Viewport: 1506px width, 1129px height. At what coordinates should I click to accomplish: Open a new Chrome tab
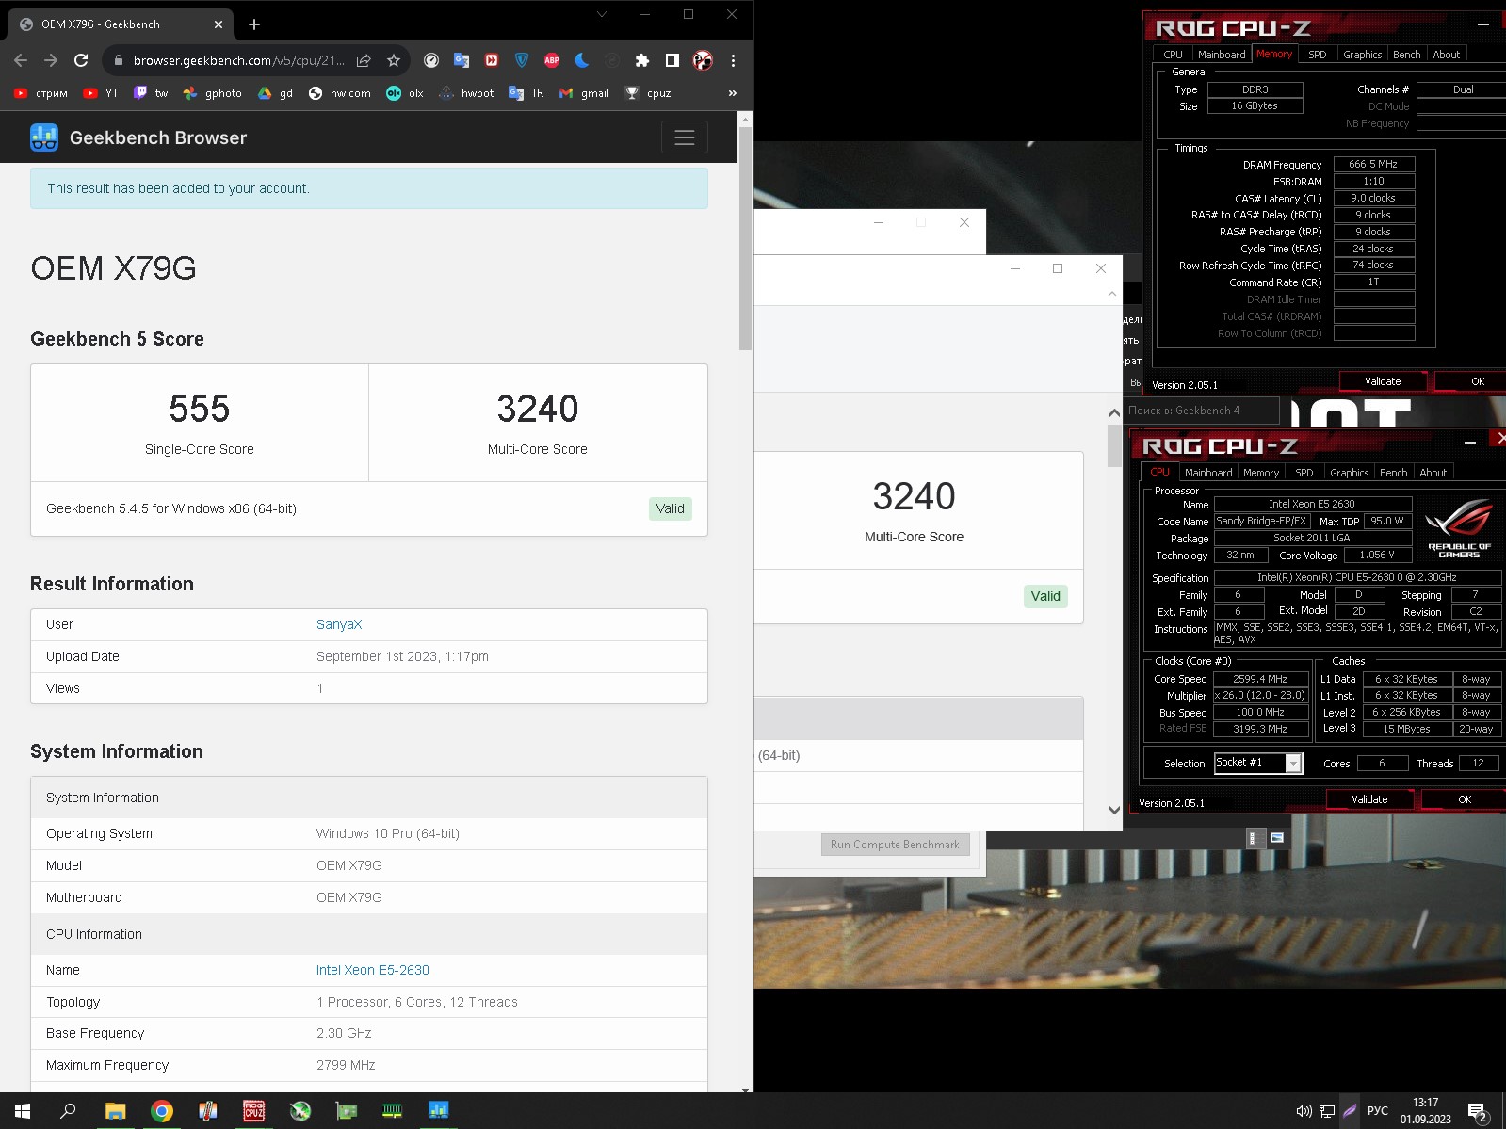point(254,24)
